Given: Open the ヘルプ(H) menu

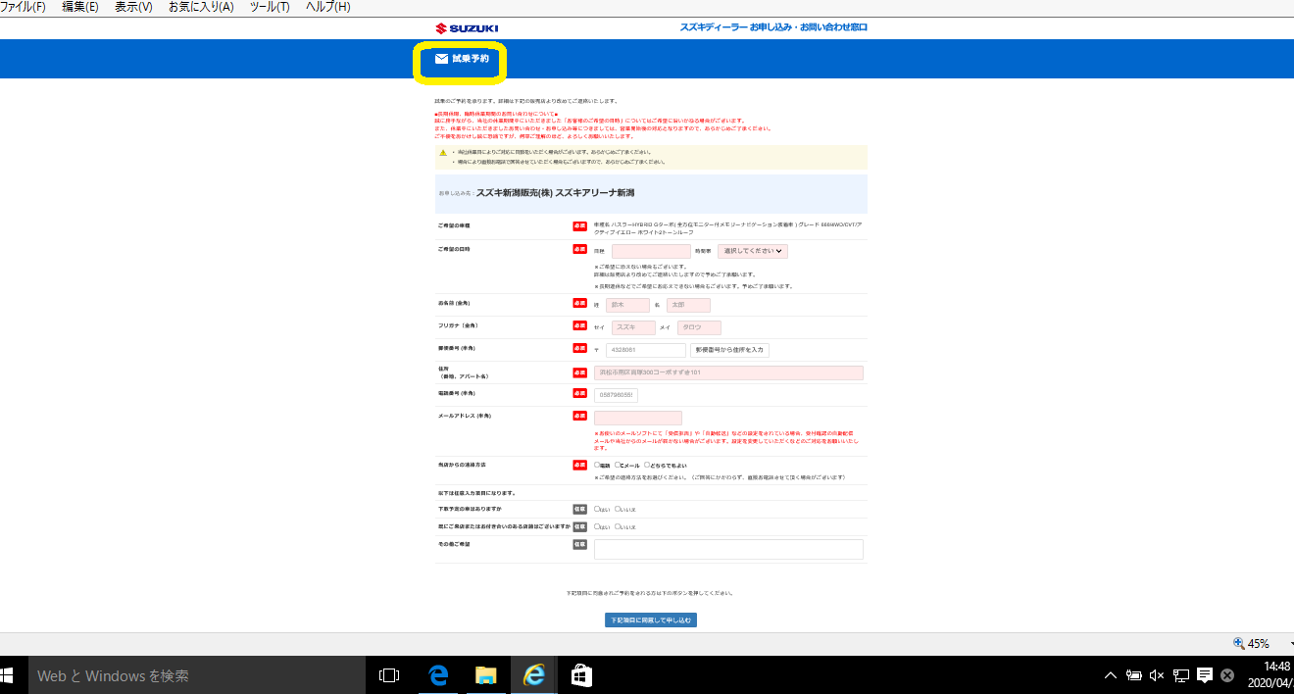Looking at the screenshot, I should [x=327, y=7].
